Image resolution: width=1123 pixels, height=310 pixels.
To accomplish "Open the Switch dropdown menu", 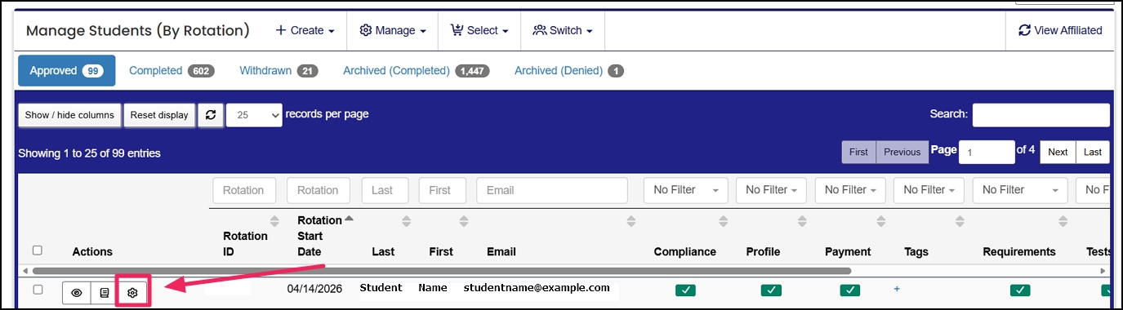I will pyautogui.click(x=562, y=30).
